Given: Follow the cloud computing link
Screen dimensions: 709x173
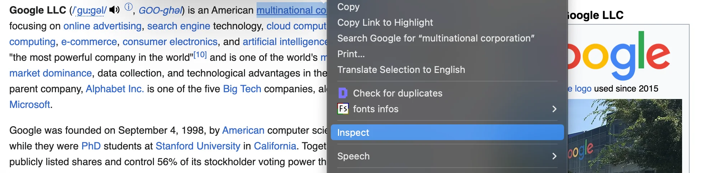Looking at the screenshot, I should [296, 26].
